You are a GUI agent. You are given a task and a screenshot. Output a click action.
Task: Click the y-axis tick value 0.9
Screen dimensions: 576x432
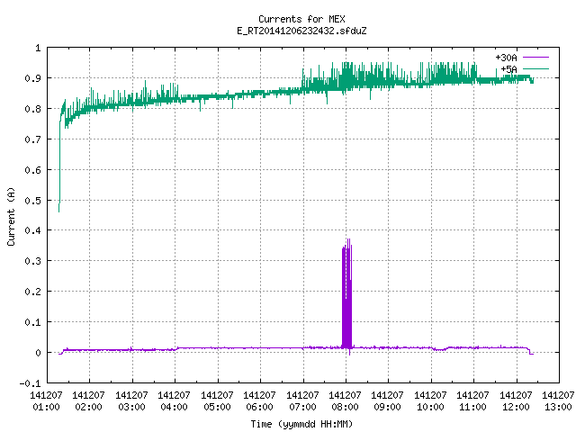pos(32,78)
